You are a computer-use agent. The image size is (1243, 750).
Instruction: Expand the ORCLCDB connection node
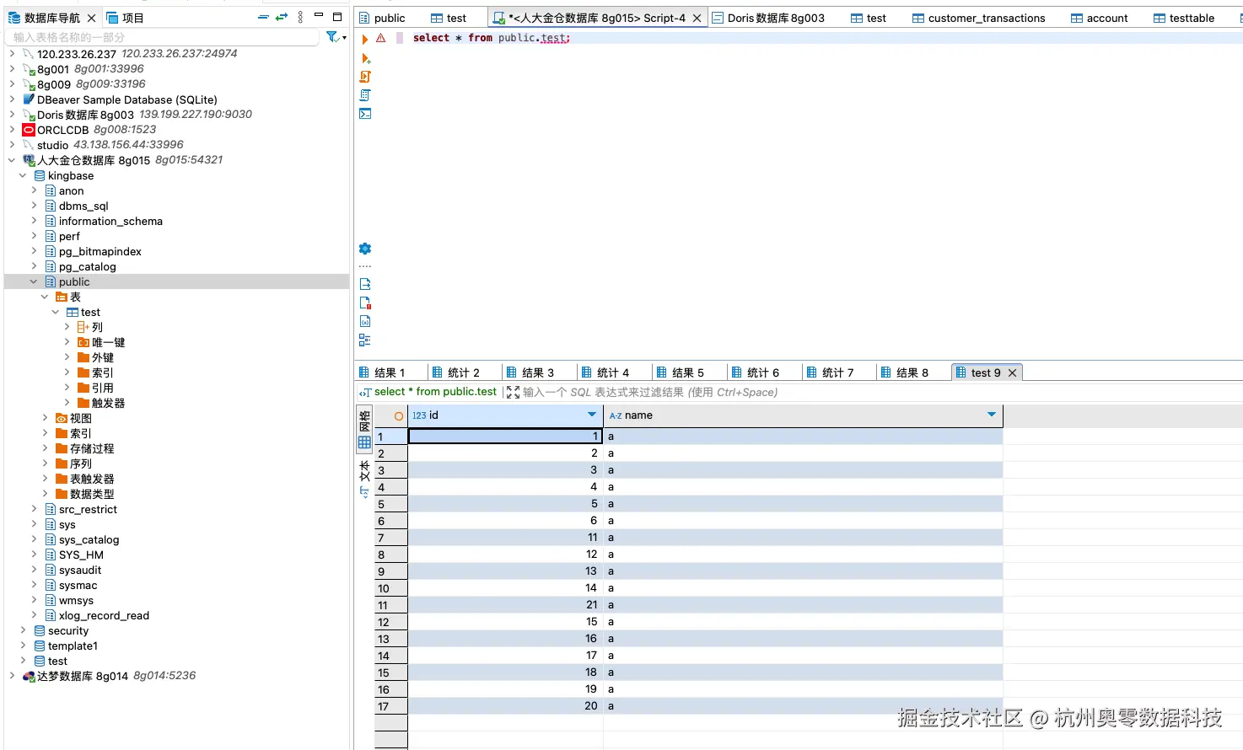[x=12, y=130]
